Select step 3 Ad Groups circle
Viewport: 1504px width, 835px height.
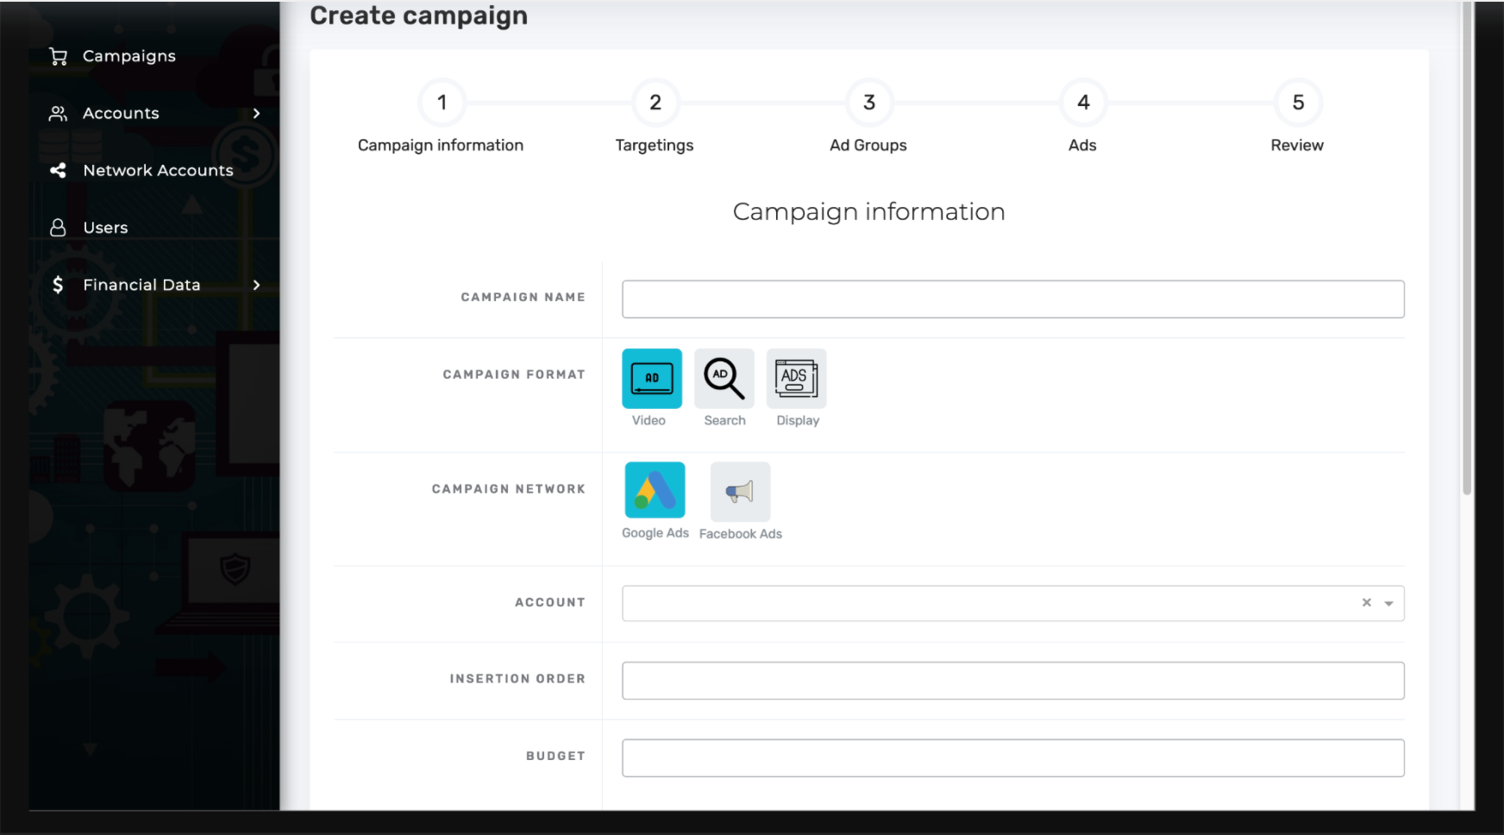coord(868,103)
